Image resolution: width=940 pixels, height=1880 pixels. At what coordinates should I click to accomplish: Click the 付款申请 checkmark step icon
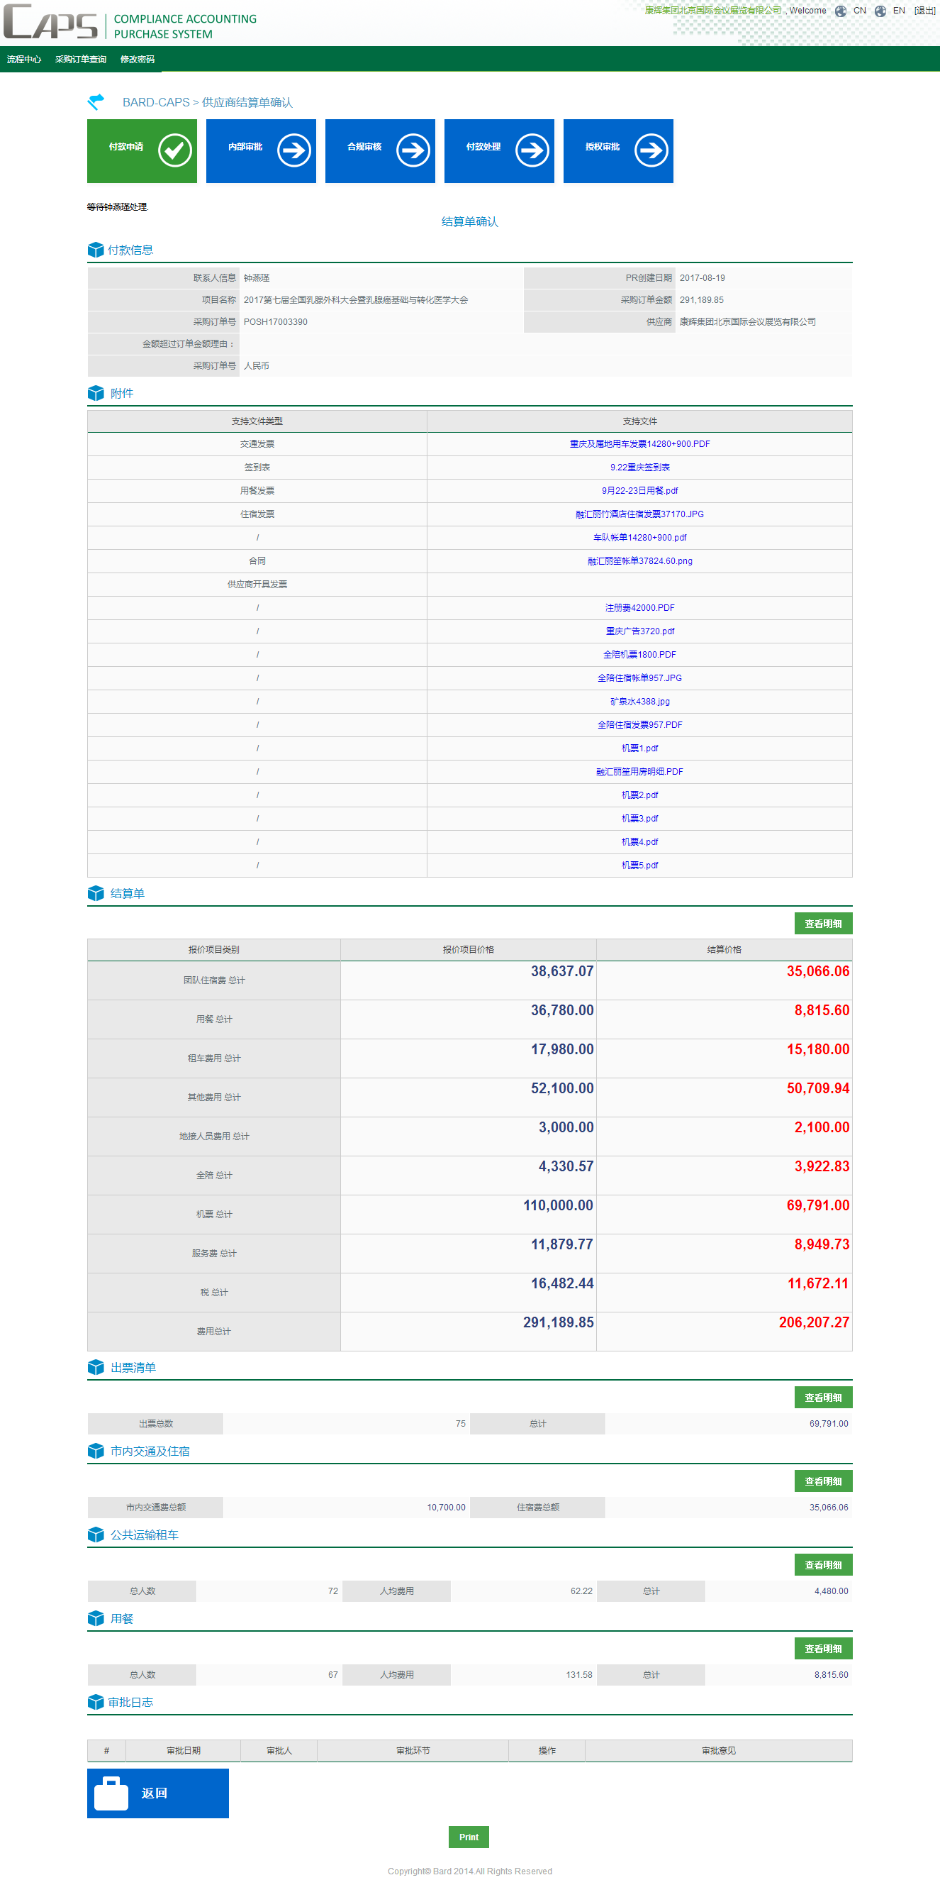[175, 150]
